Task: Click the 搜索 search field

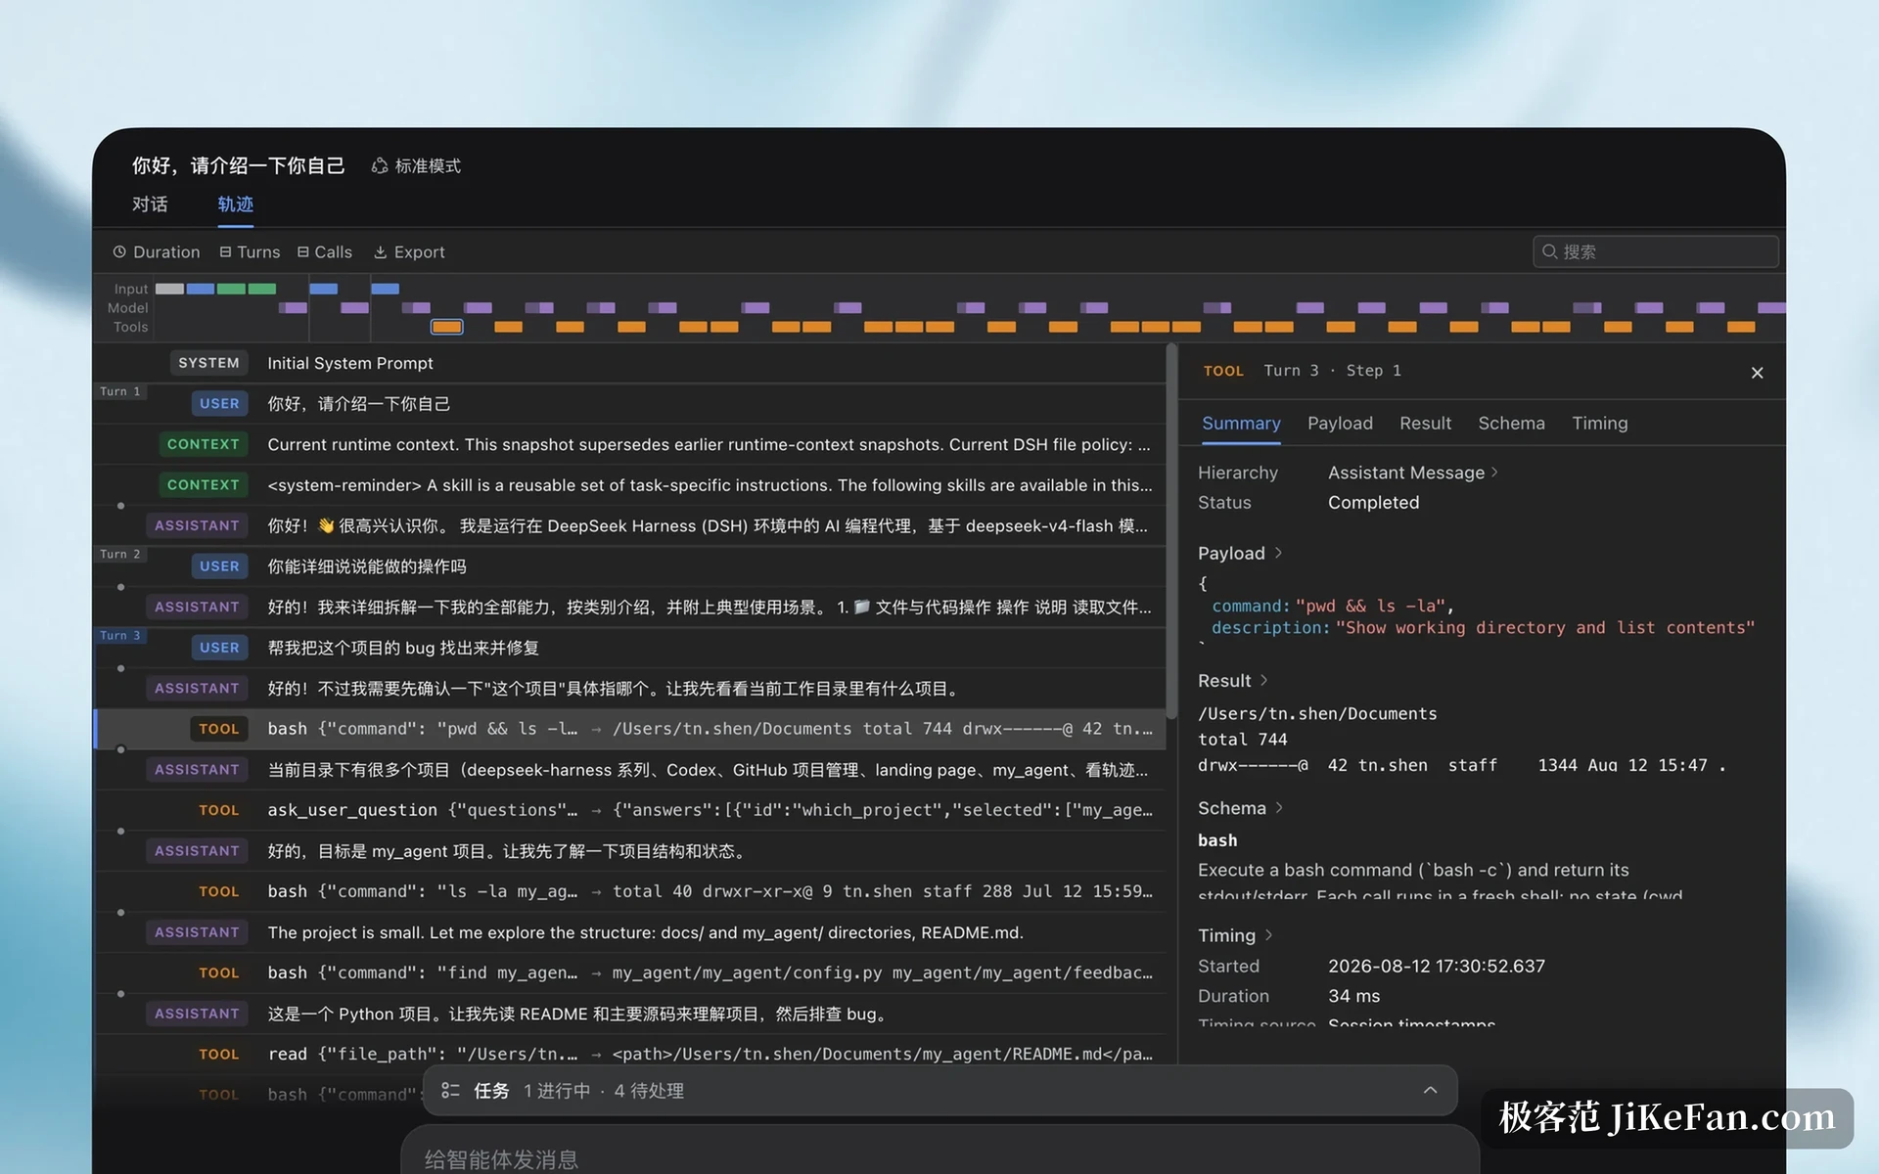Action: click(x=1655, y=251)
